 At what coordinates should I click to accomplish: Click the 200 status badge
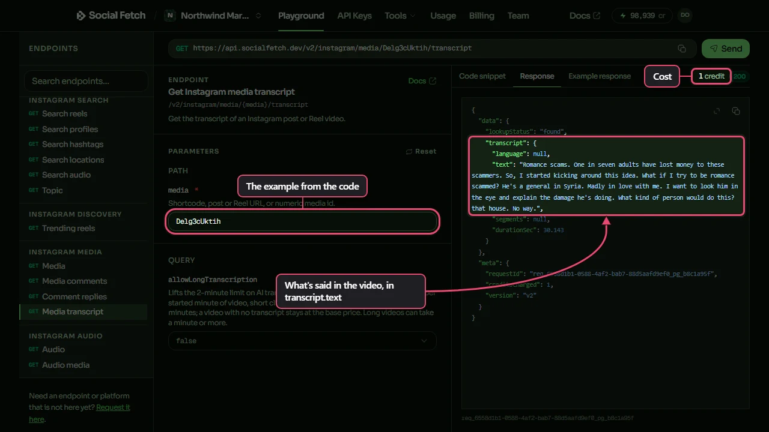click(740, 76)
